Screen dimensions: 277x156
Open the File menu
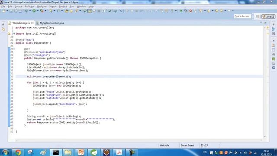(x=3, y=6)
